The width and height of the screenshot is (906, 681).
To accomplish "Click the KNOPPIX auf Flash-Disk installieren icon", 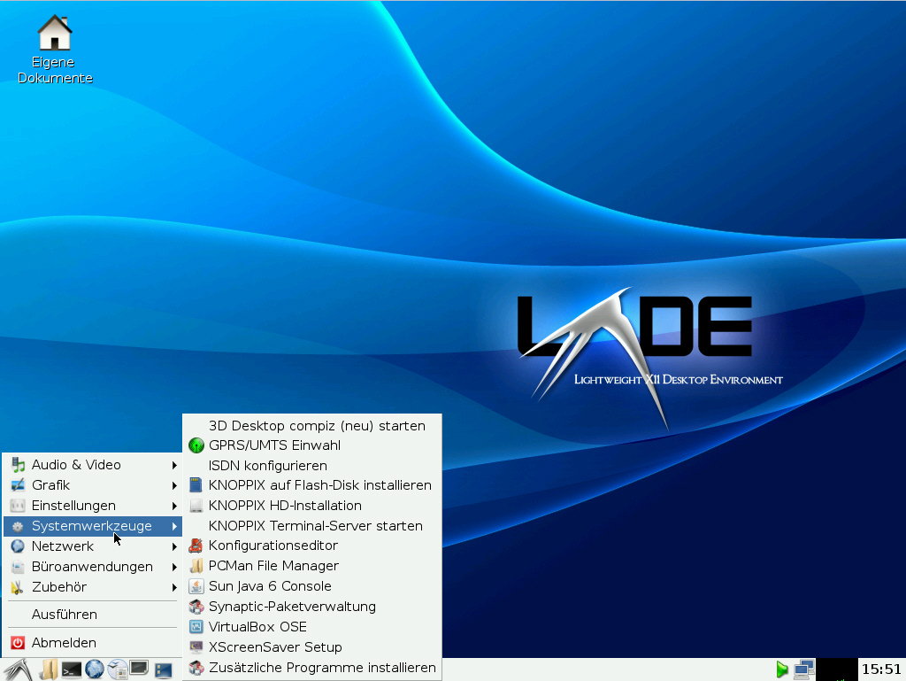I will click(196, 485).
